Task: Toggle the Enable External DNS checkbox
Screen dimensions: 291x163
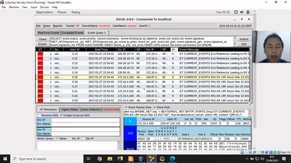Action: point(62,115)
